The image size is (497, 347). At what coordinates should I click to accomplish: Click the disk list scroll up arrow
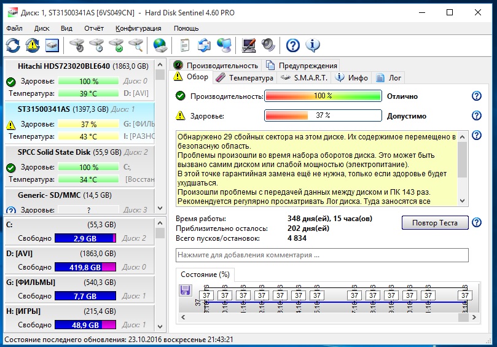click(x=160, y=64)
